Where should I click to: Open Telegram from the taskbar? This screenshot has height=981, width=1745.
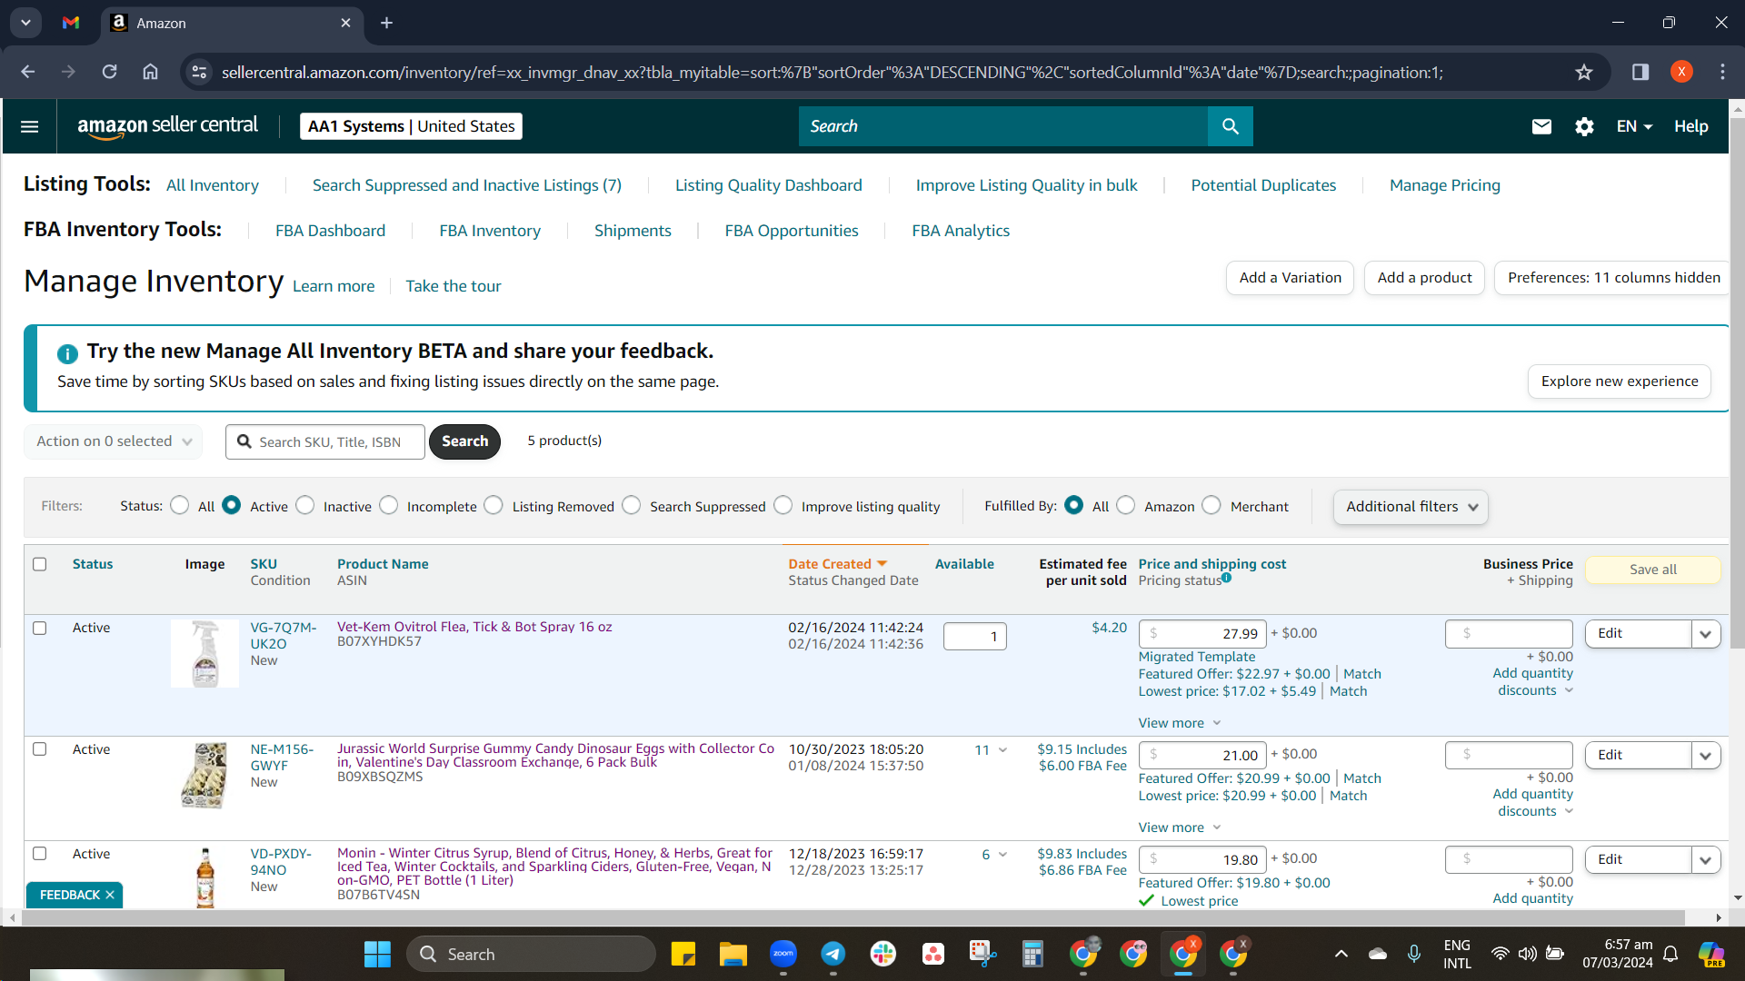pyautogui.click(x=833, y=954)
